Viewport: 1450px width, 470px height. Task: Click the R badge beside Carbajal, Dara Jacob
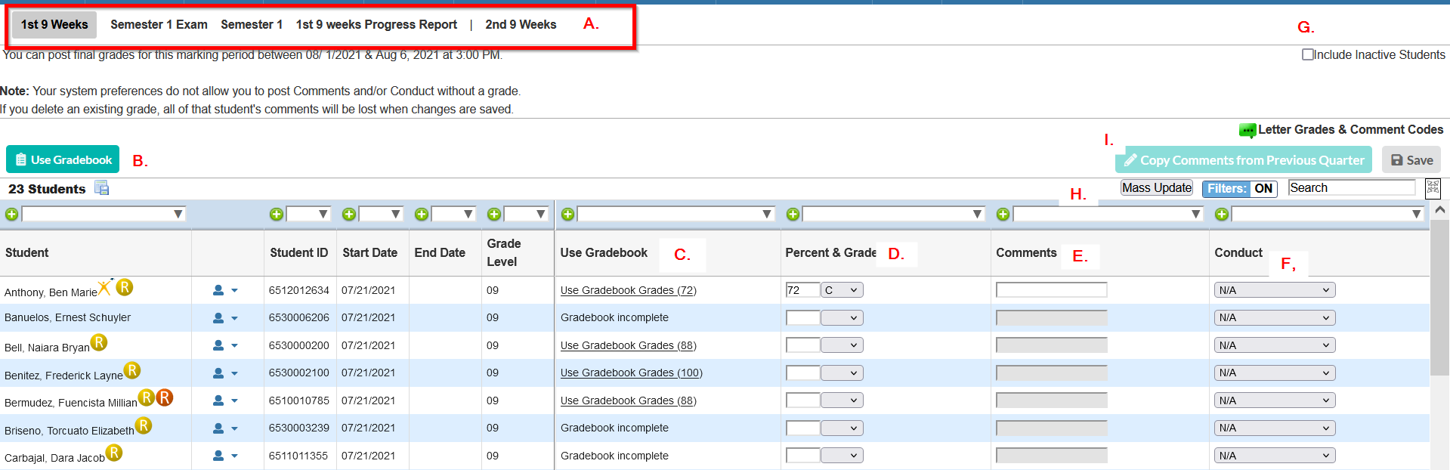tap(114, 453)
